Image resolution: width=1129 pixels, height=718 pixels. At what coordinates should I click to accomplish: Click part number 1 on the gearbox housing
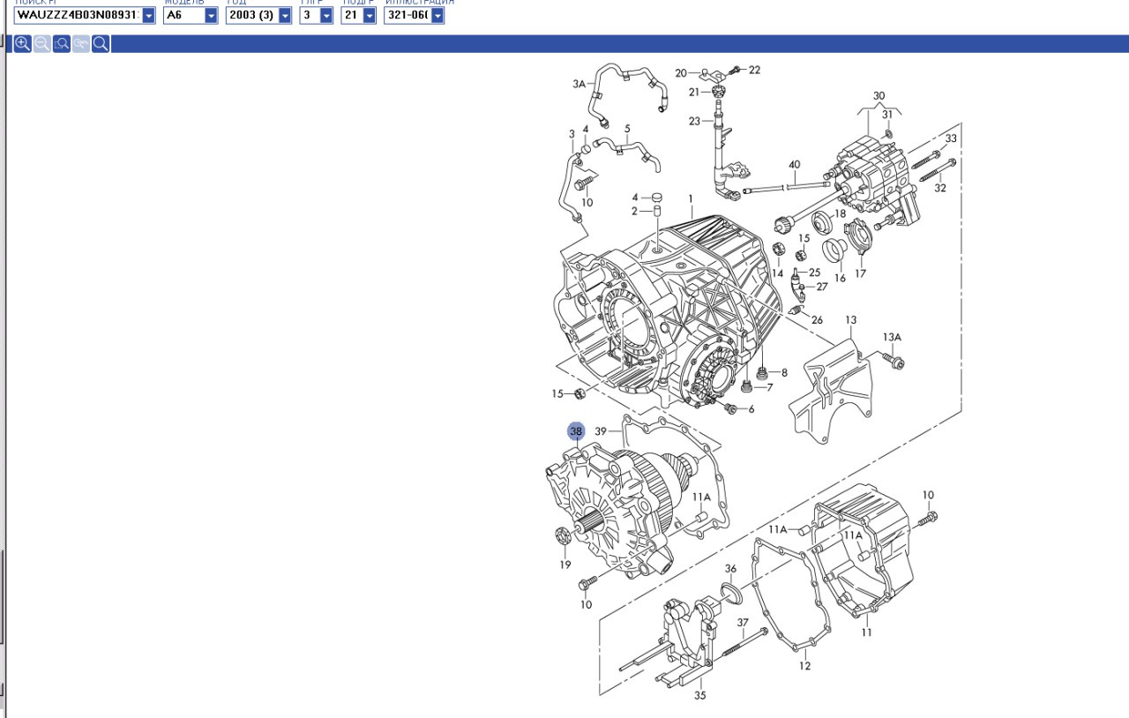[691, 199]
